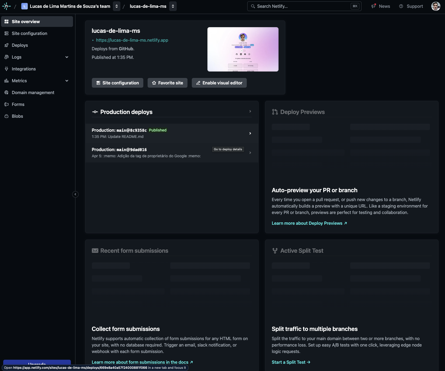Click Start a Split Test link
The image size is (445, 371).
coord(291,362)
